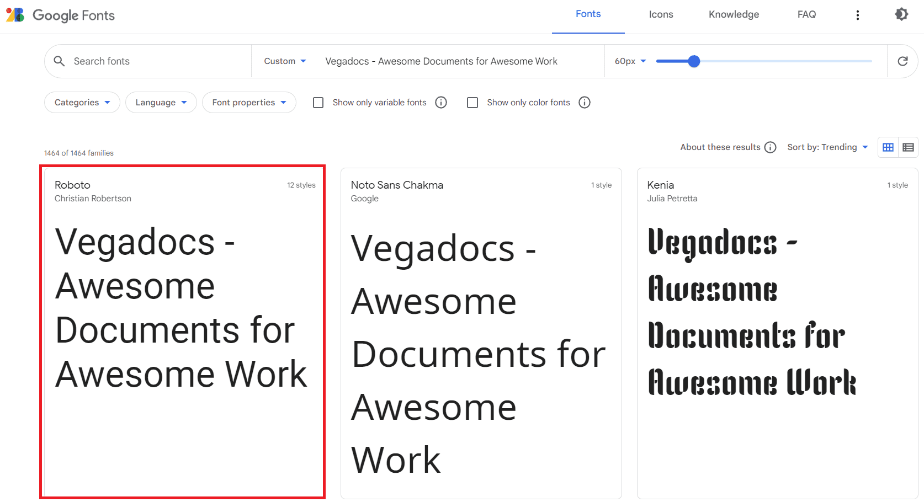The width and height of the screenshot is (924, 502).
Task: Click the Search fonts input field
Action: point(138,61)
